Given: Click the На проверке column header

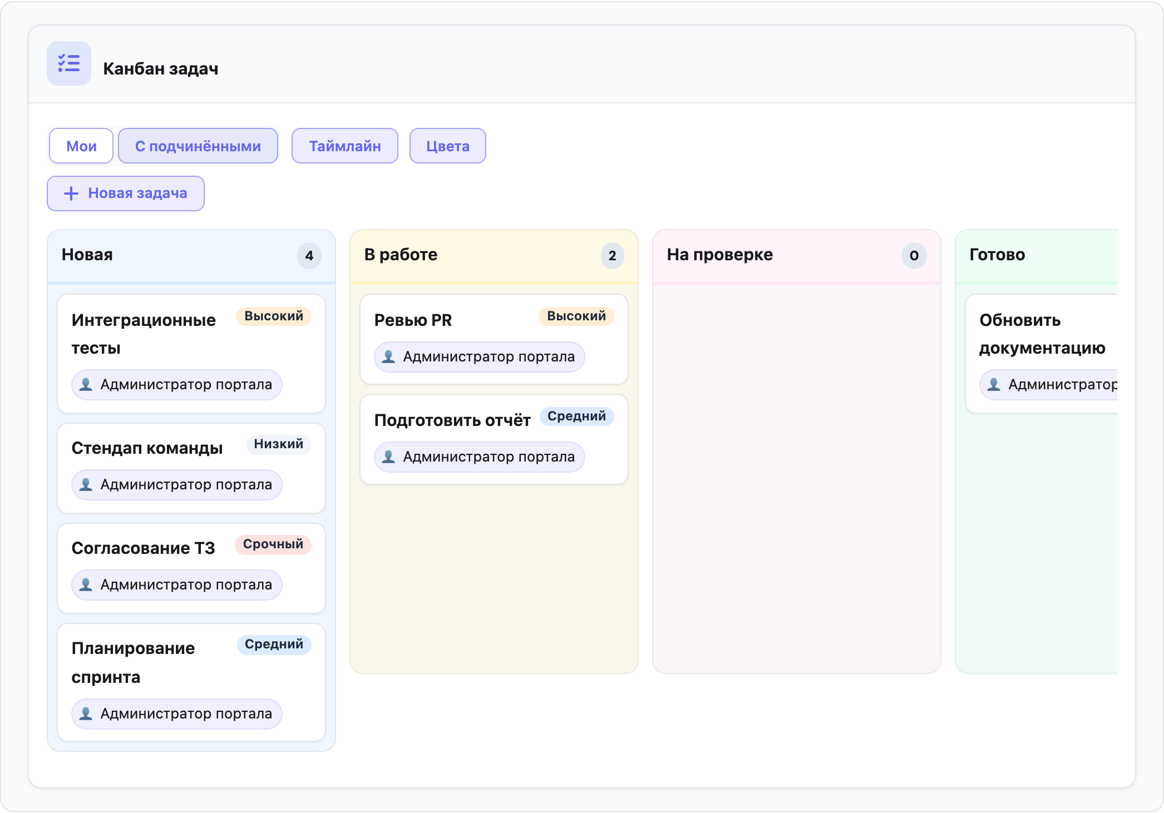Looking at the screenshot, I should tap(797, 256).
